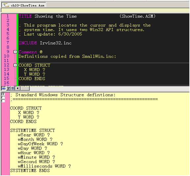The height and width of the screenshot is (176, 190).
Task: Toggle the line numbers '123' margin icon
Action: tap(4, 88)
